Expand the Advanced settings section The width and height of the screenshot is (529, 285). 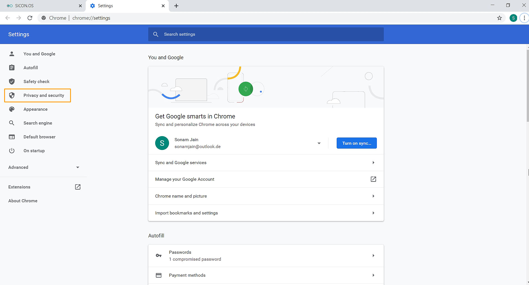[44, 167]
